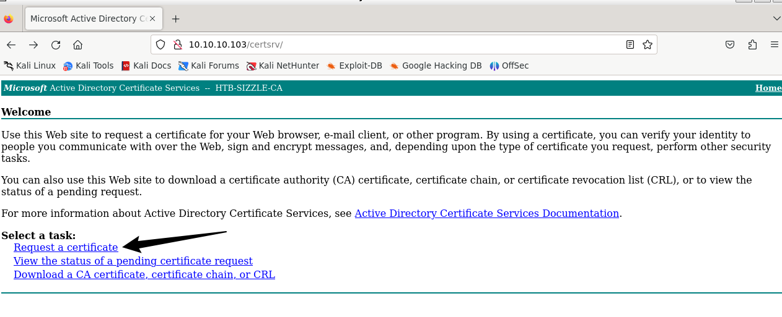The image size is (782, 317).
Task: Expand the list all tabs dropdown
Action: point(776,19)
